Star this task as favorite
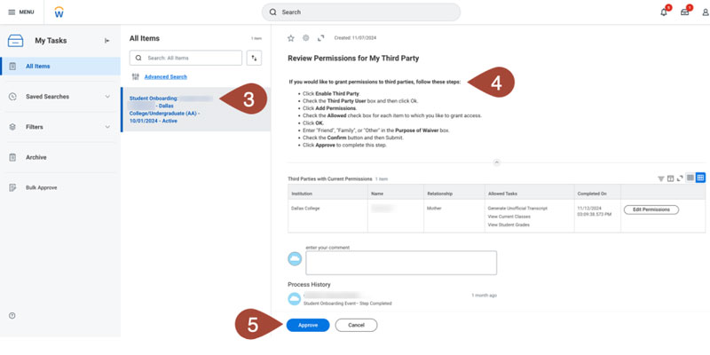The image size is (710, 355). point(291,38)
